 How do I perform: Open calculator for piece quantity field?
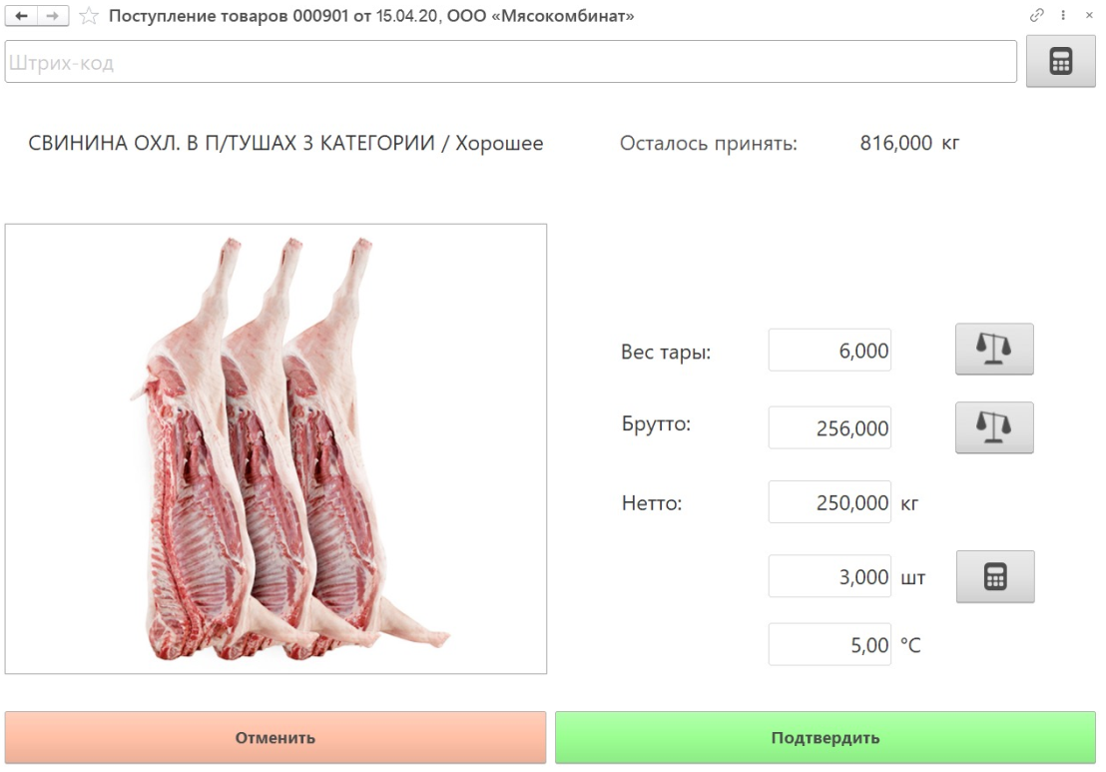pos(994,576)
